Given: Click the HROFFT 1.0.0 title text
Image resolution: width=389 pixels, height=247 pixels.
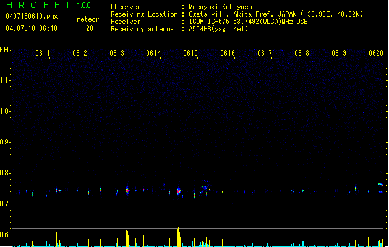Looking at the screenshot, I should point(48,5).
